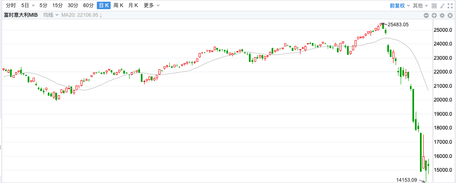Select the 周 K weekly tab
Screen dimensions: 456x183
pyautogui.click(x=118, y=5)
